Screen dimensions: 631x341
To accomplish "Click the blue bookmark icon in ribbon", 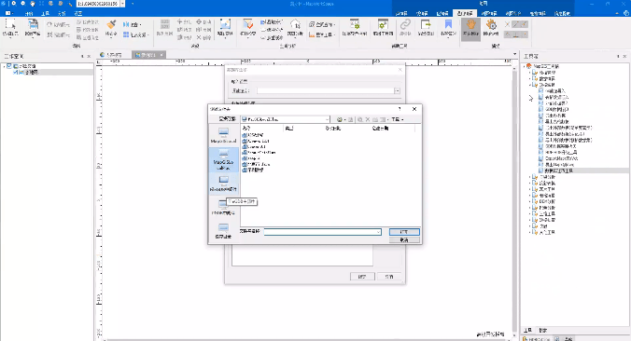I will [448, 24].
